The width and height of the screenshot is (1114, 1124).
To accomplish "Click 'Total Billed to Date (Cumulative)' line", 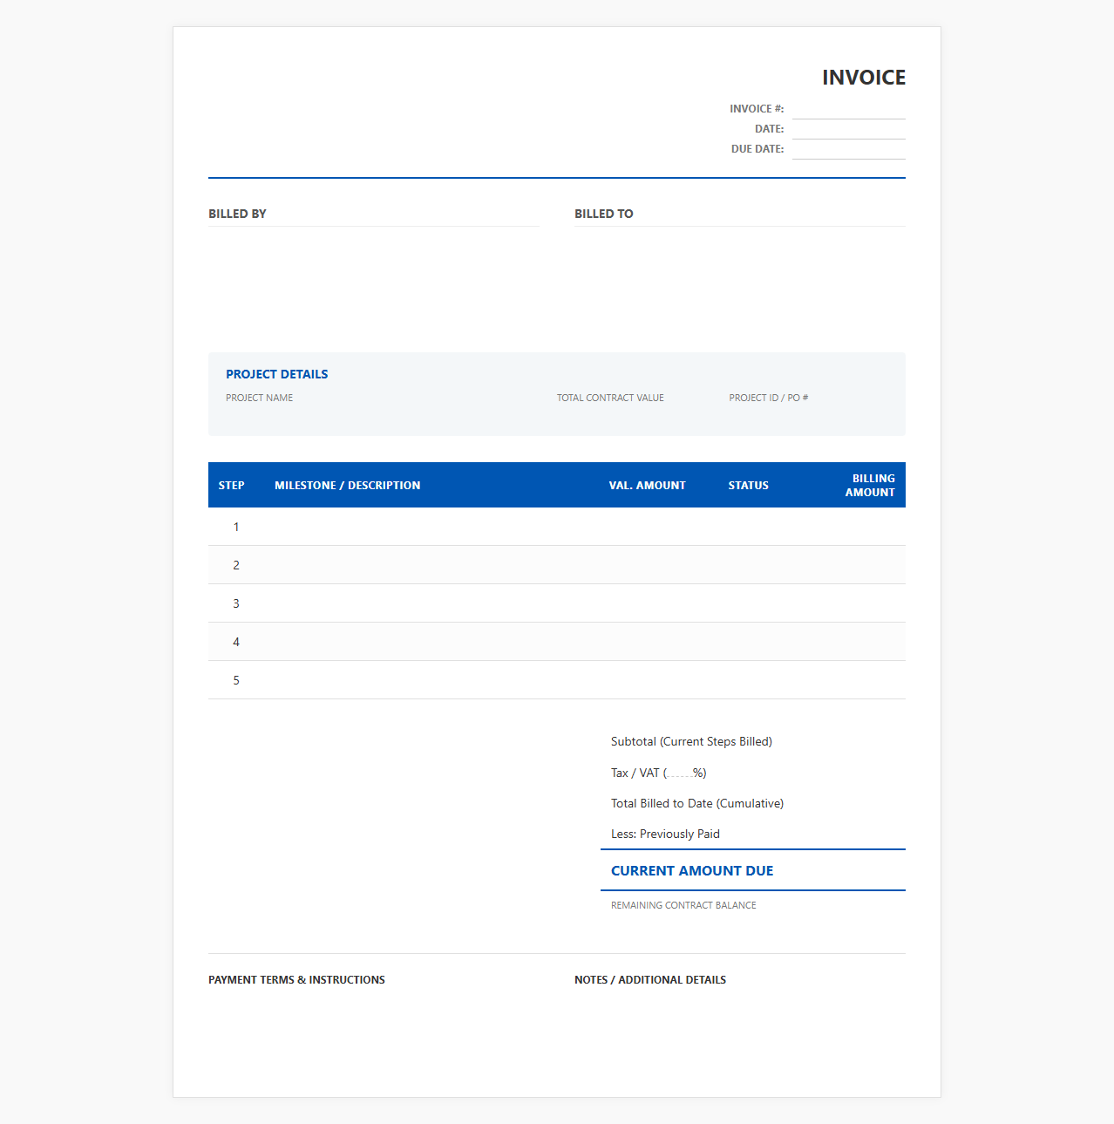I will [697, 803].
